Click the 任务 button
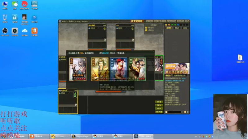The image size is (248, 139). 159,109
